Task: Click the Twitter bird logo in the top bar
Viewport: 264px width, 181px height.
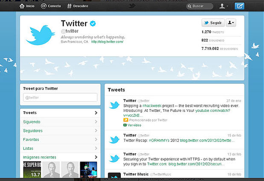Action: [x=132, y=6]
